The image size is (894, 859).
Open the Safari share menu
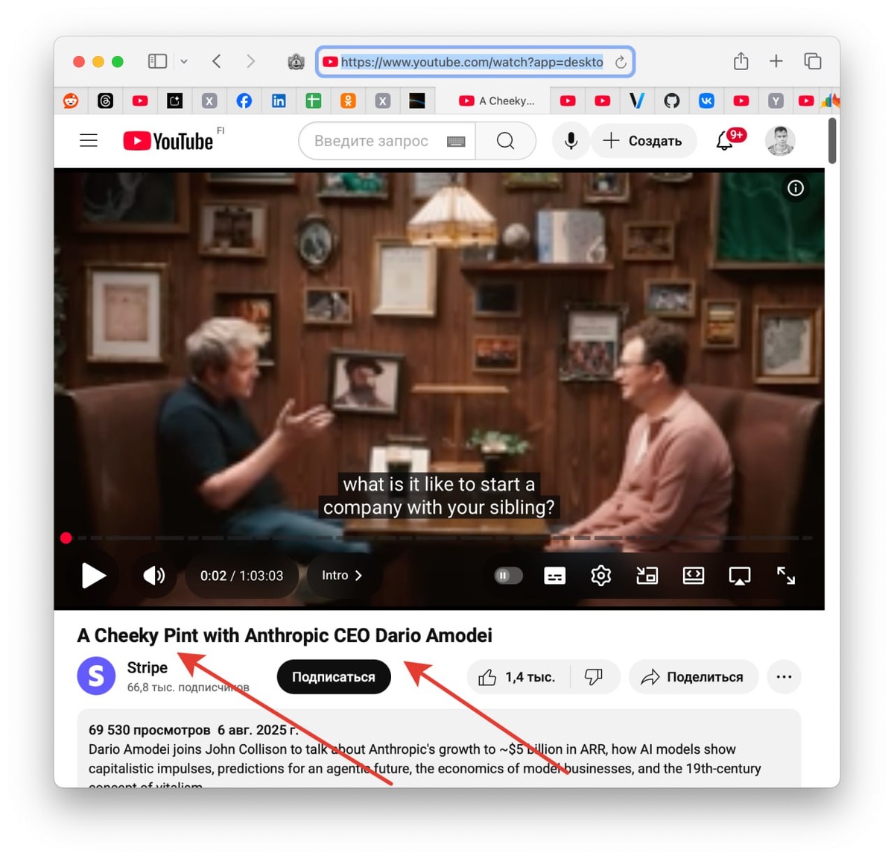[x=741, y=61]
